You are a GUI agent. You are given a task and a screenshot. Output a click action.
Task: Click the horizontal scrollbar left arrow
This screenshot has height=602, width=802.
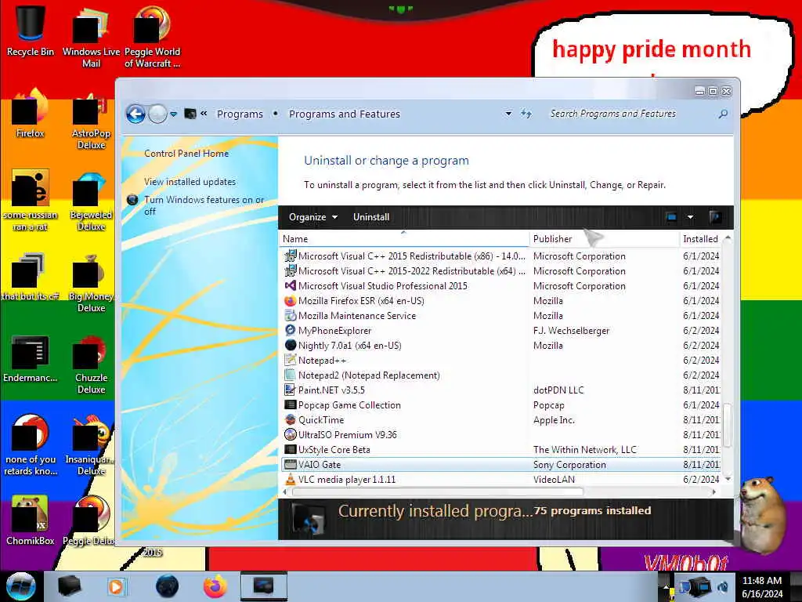point(285,492)
